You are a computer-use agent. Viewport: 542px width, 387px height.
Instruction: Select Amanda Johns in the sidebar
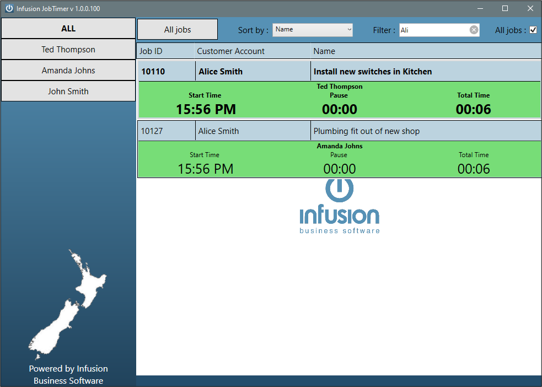pos(68,70)
